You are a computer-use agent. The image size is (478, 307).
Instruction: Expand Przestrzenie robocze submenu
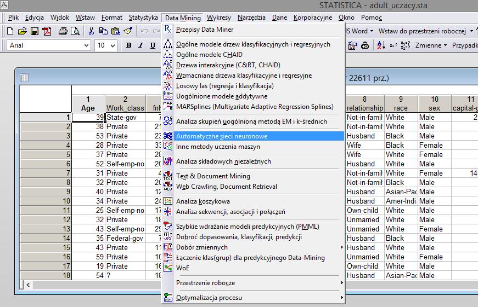(x=342, y=283)
